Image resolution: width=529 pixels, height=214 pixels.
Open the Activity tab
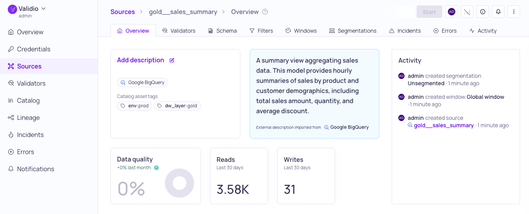pos(483,31)
